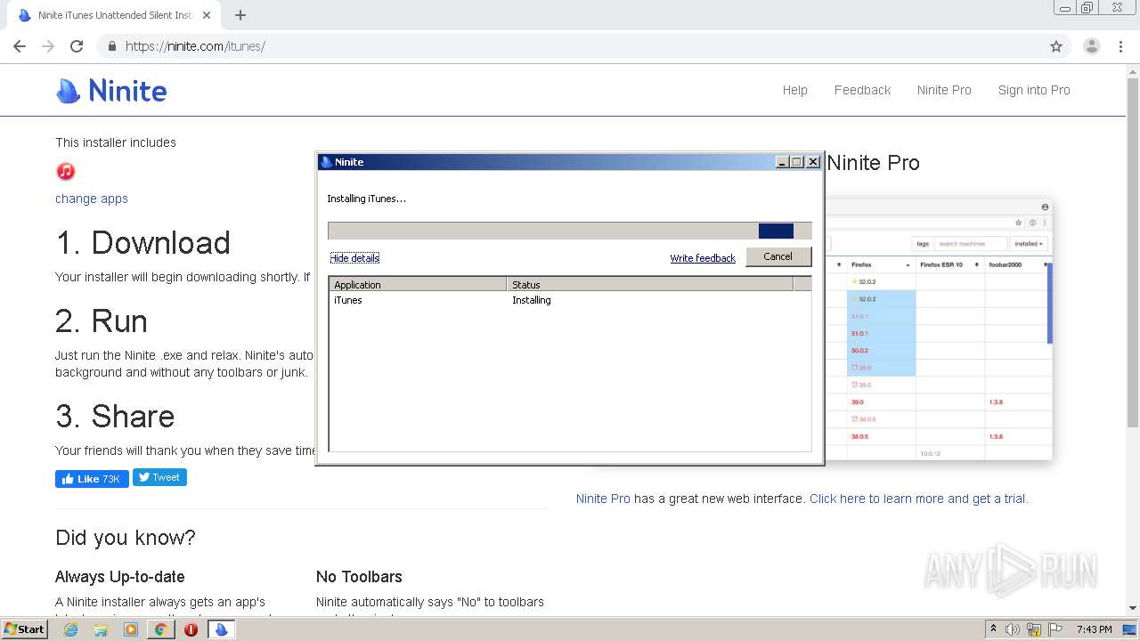Click Hide details in Ninite dialog
1140x641 pixels.
(354, 258)
